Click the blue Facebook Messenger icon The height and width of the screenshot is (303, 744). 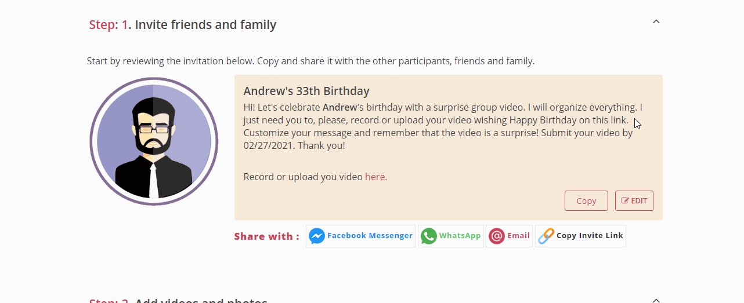(x=317, y=236)
